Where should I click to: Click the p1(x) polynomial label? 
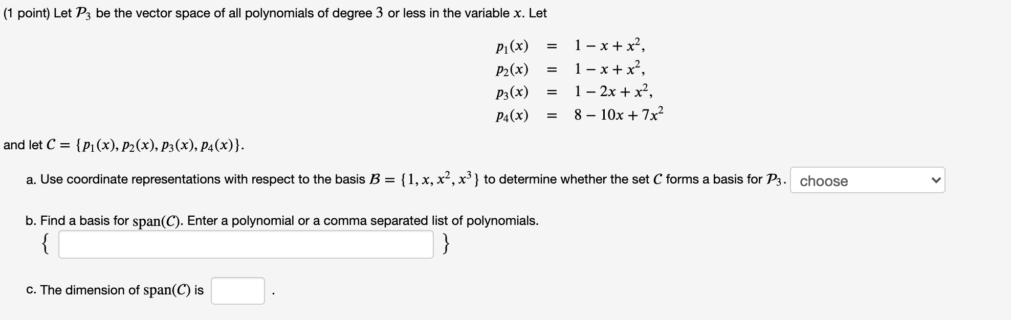512,46
